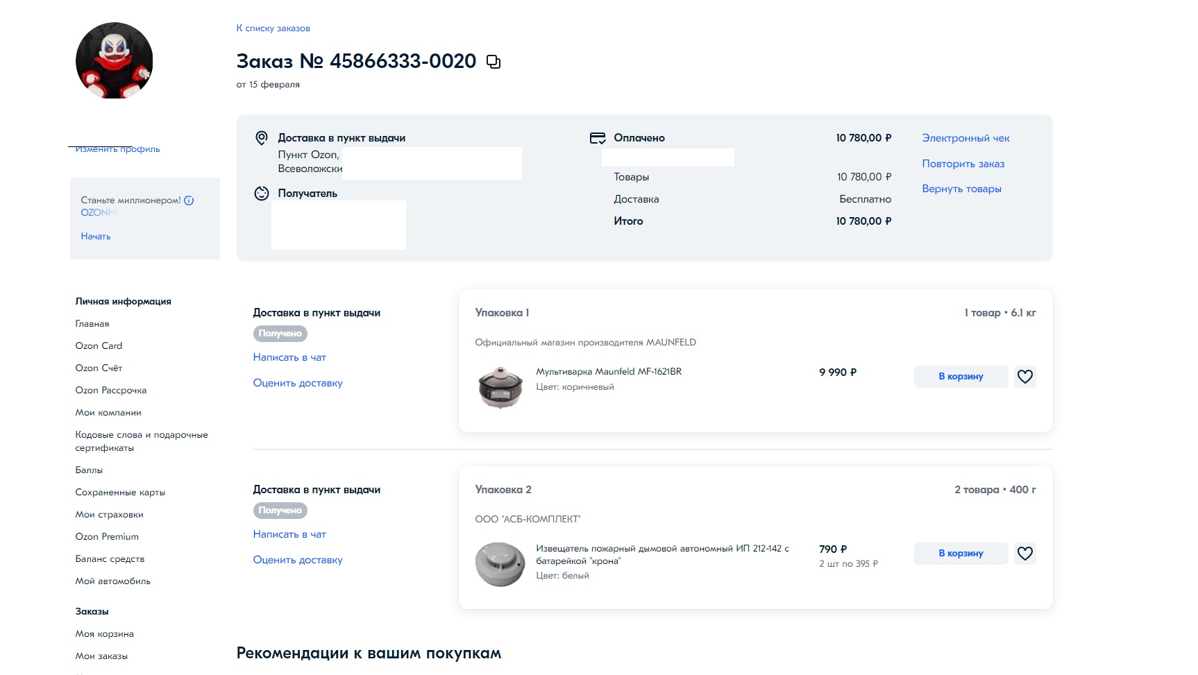
Task: Click the Изменить профиль link
Action: click(118, 149)
